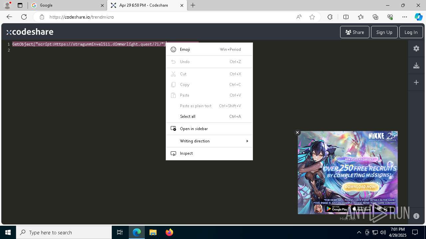426x239 pixels.
Task: Download the code file icon
Action: [x=416, y=65]
